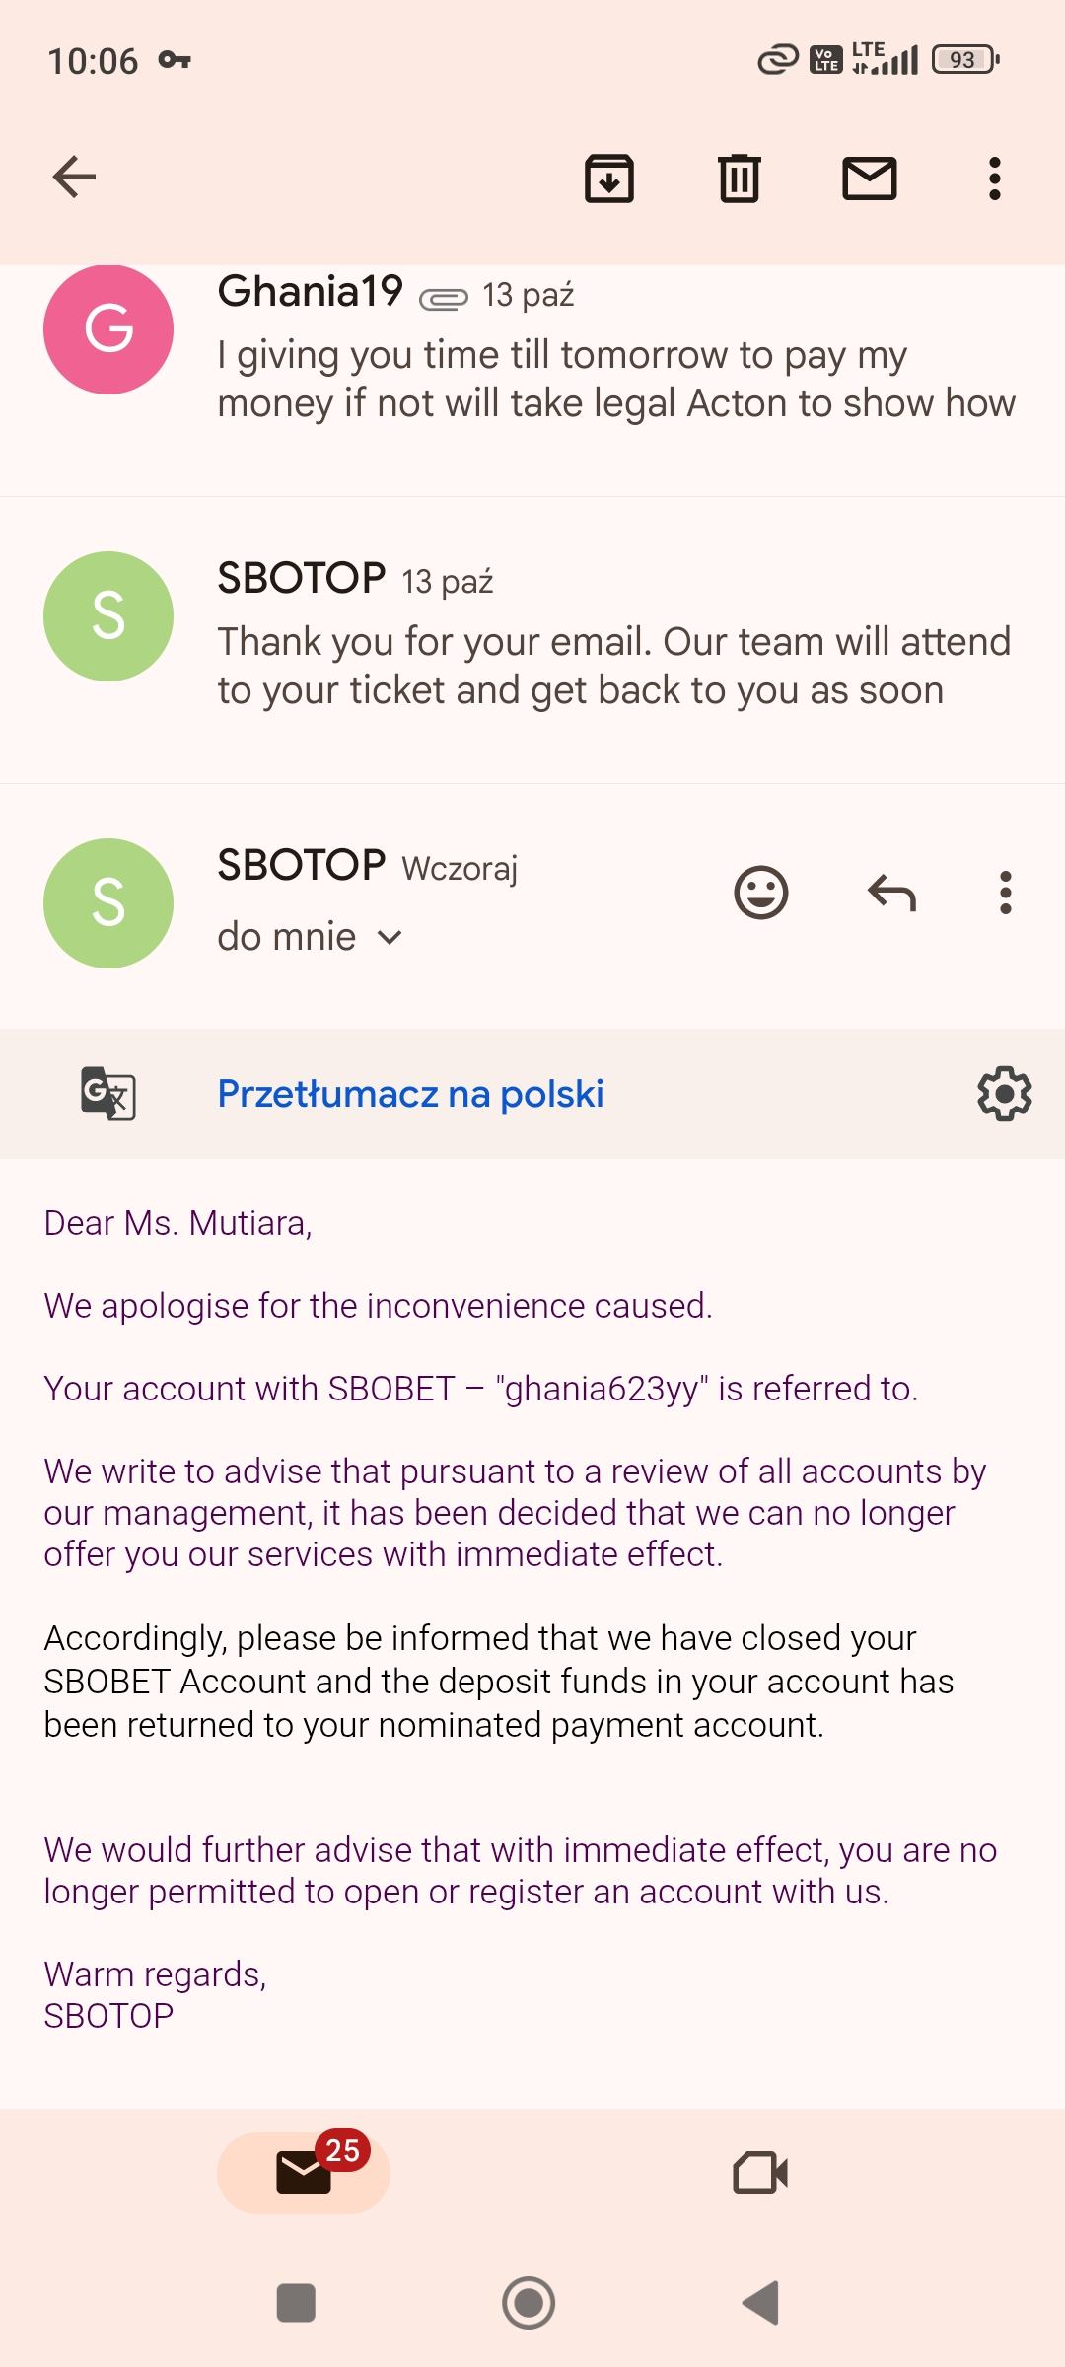
Task: Open recent apps with the square button
Action: [296, 2303]
